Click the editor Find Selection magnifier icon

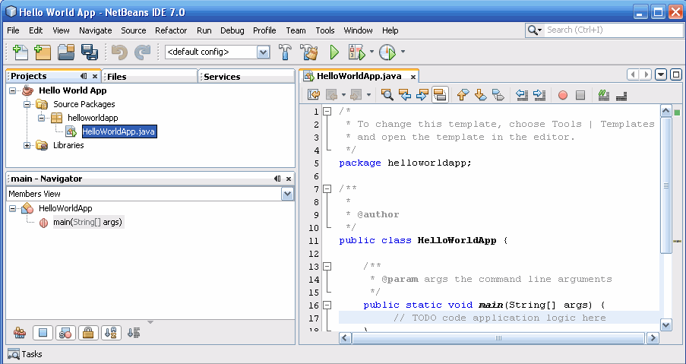pyautogui.click(x=387, y=94)
